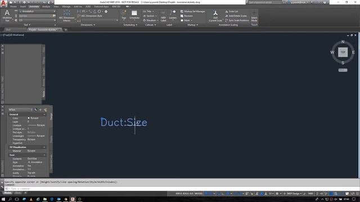The width and height of the screenshot is (360, 202).
Task: Click the find text field in the Text panel
Action: 35,16
